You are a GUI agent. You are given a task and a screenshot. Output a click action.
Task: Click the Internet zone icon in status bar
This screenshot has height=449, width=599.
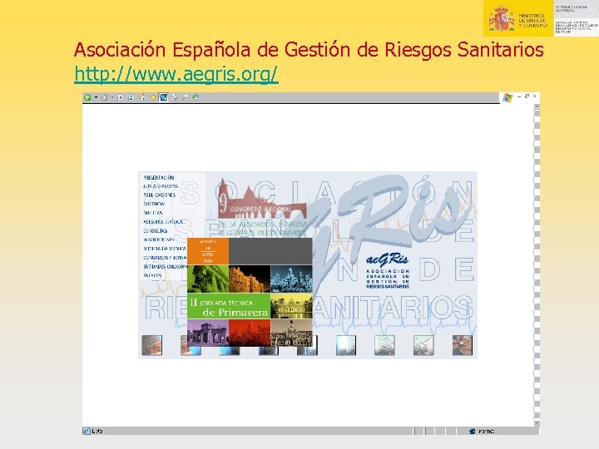(473, 431)
